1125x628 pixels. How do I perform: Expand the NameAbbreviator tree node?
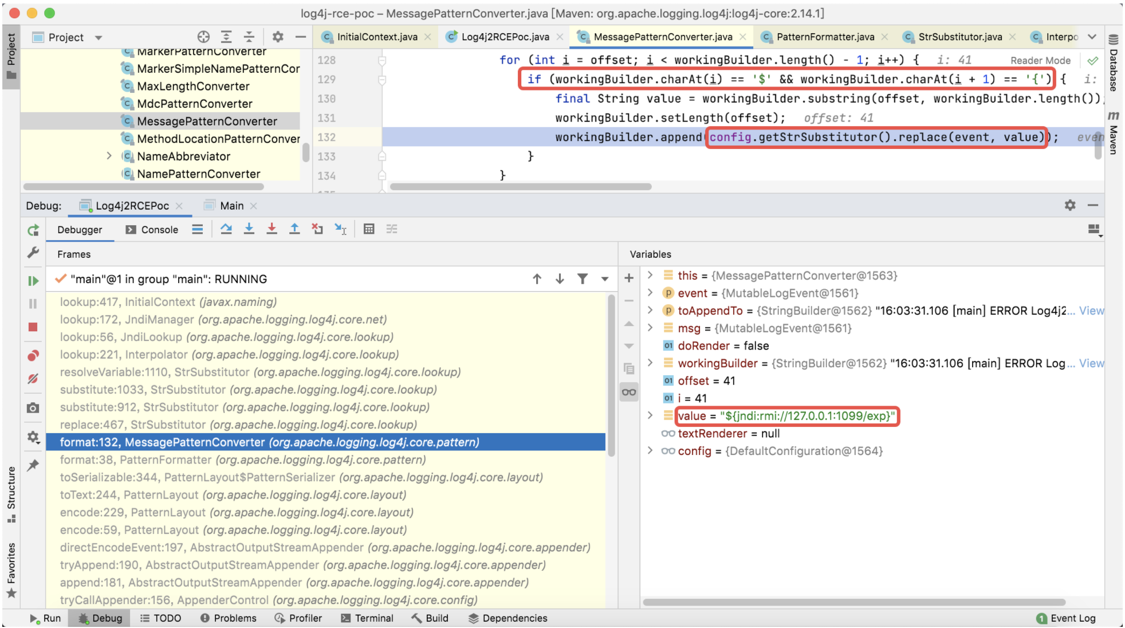109,156
